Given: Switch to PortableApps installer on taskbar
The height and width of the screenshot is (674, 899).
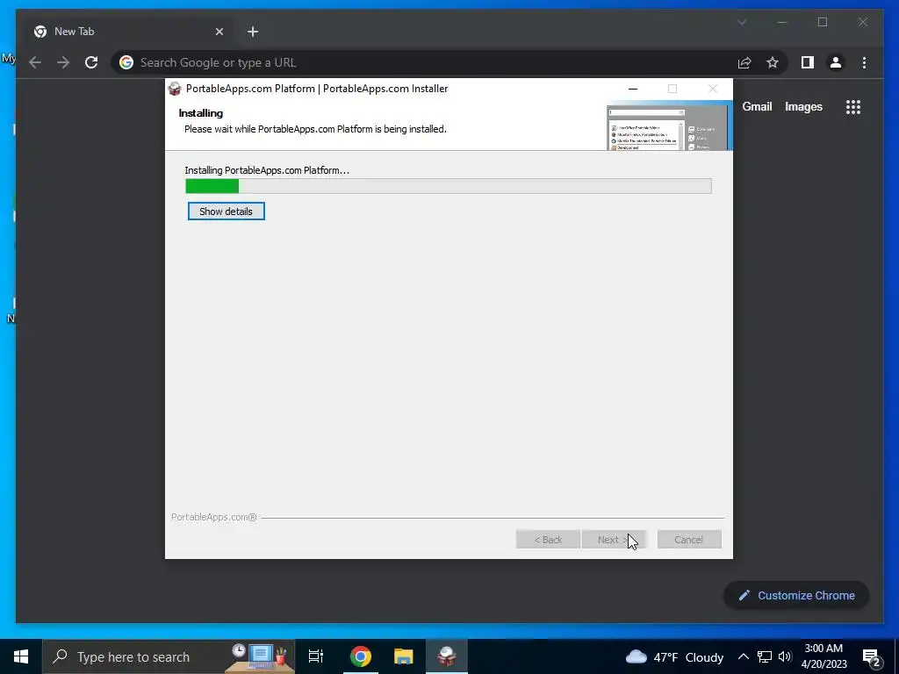Looking at the screenshot, I should (x=447, y=656).
